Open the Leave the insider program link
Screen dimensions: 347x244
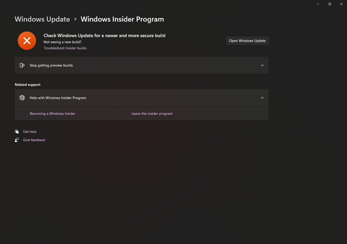coord(152,113)
